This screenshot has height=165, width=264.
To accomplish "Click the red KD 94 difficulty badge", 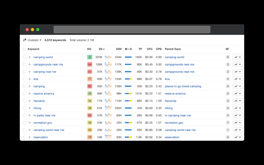I will click(x=90, y=64).
